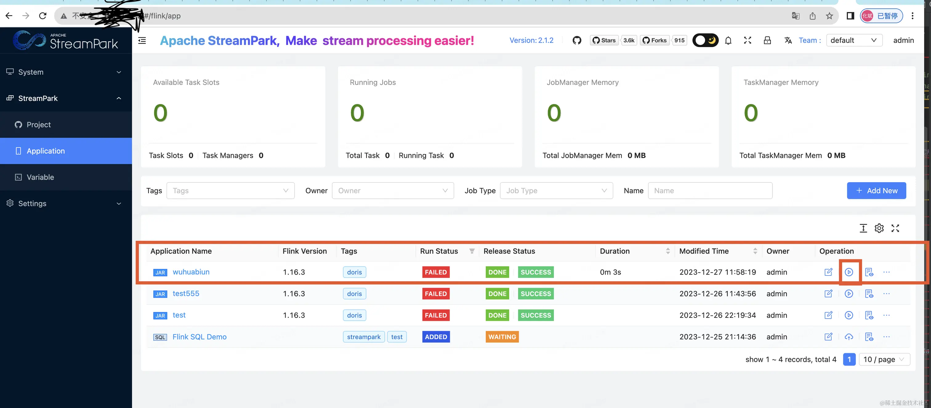This screenshot has height=408, width=931.
Task: Click FAILED status of test555 row
Action: pyautogui.click(x=436, y=294)
